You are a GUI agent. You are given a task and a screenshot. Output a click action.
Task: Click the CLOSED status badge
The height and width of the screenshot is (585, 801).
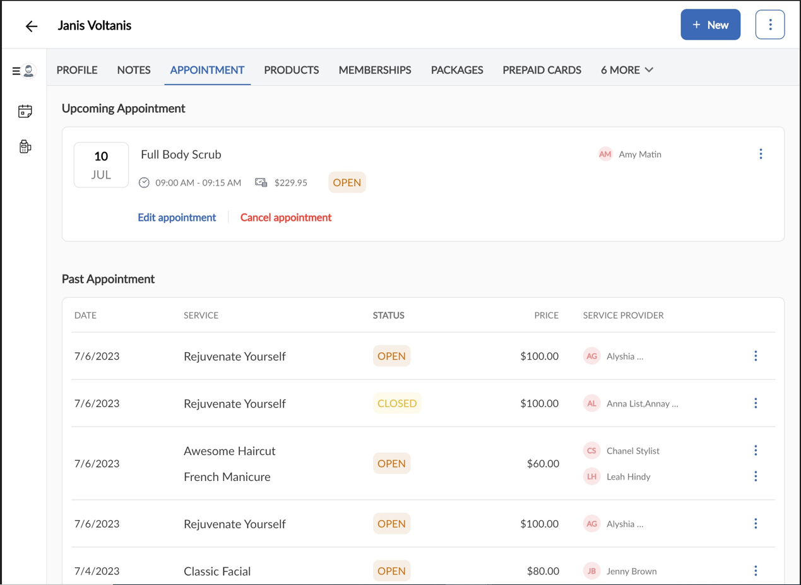coord(397,403)
